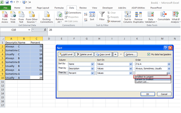Open the File tab

pyautogui.click(x=6, y=8)
